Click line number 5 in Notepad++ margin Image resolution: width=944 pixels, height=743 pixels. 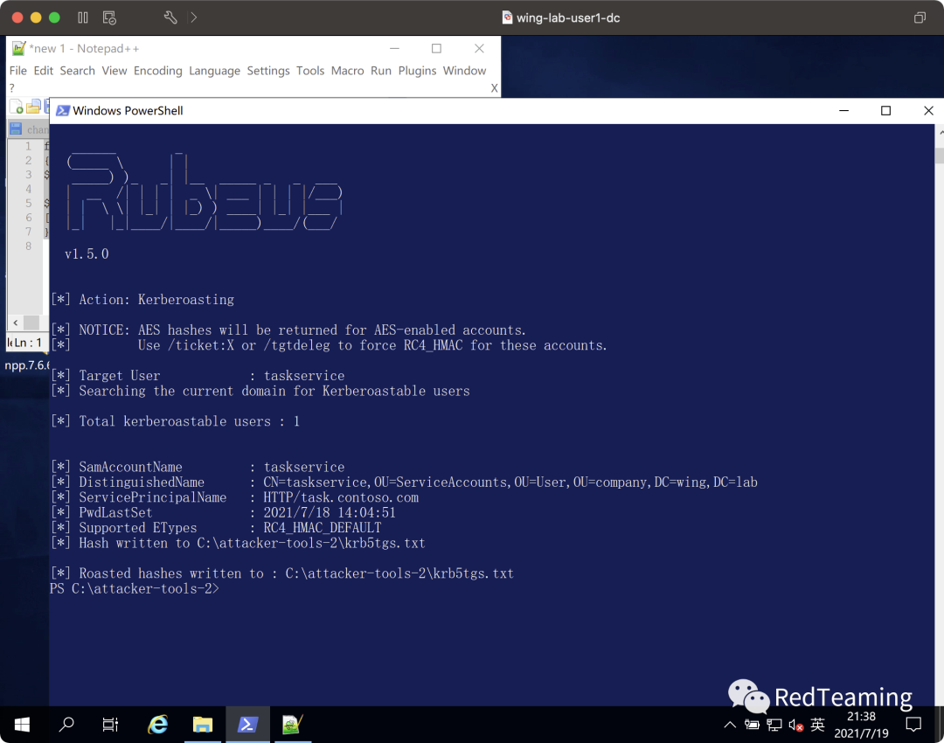[28, 204]
